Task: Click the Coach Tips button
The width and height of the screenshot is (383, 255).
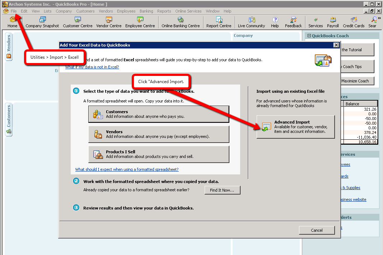Action: pyautogui.click(x=358, y=67)
